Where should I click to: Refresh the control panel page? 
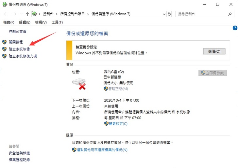(169, 14)
